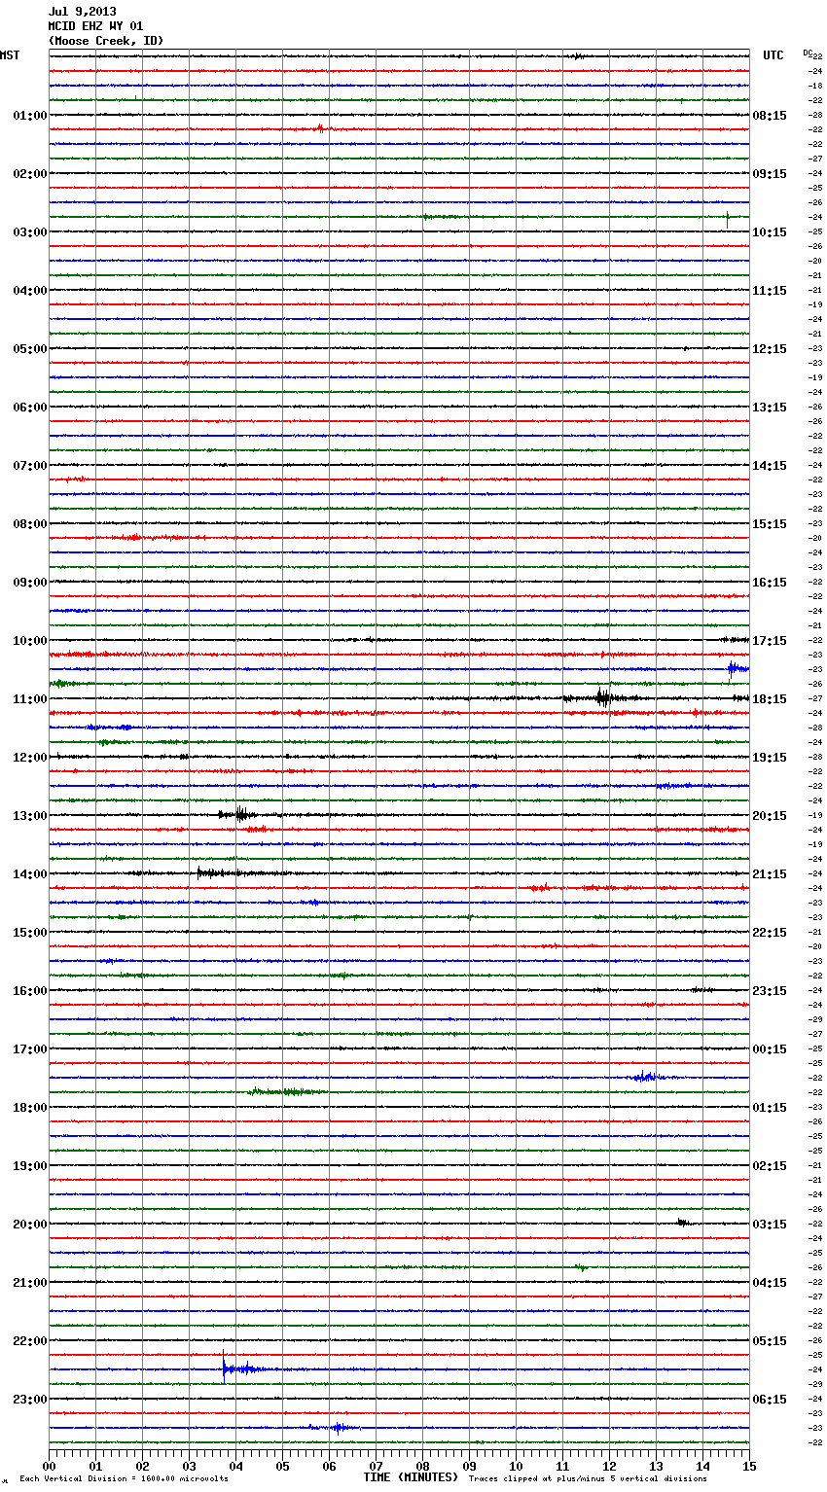Click the Traces clipped footer note
Screen dimensions: 827x1492
click(588, 1478)
